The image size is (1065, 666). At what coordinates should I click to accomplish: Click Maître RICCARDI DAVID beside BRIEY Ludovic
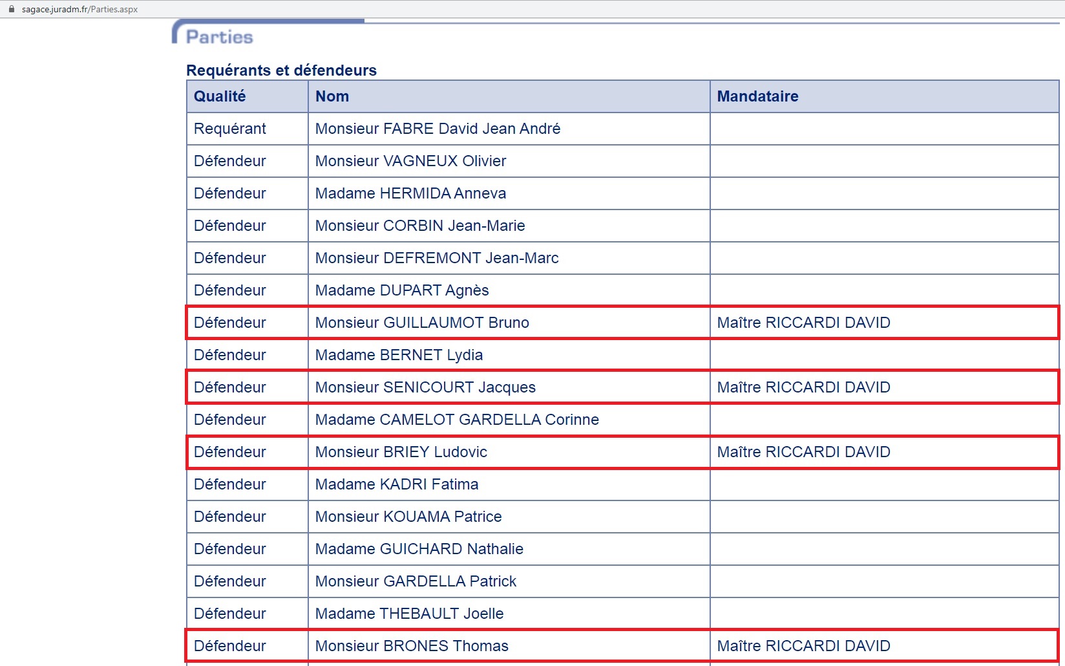(x=803, y=452)
